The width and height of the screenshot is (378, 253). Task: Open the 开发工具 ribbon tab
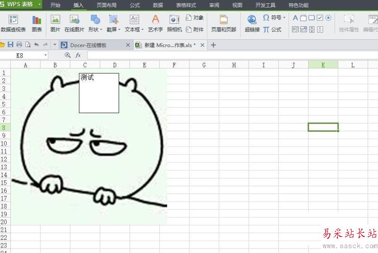[265, 5]
